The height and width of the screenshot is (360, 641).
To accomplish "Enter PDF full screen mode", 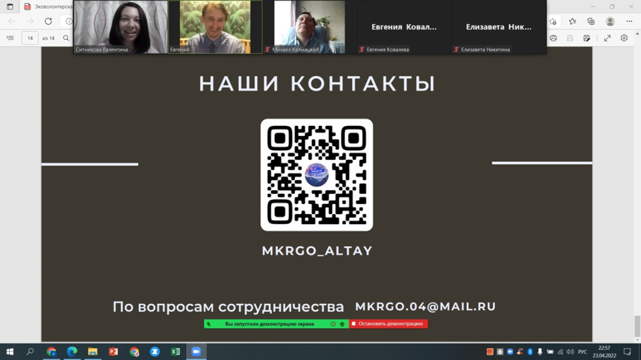I will (607, 38).
